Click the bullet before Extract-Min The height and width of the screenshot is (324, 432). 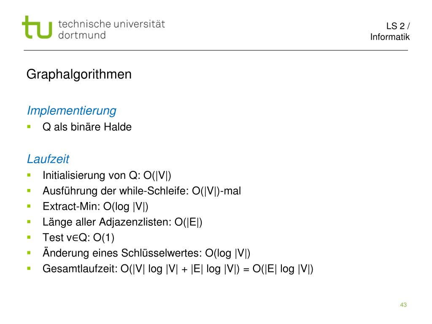click(x=29, y=206)
